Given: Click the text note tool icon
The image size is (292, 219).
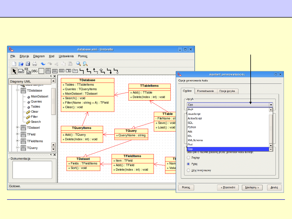Looking at the screenshot, I should [21, 71].
